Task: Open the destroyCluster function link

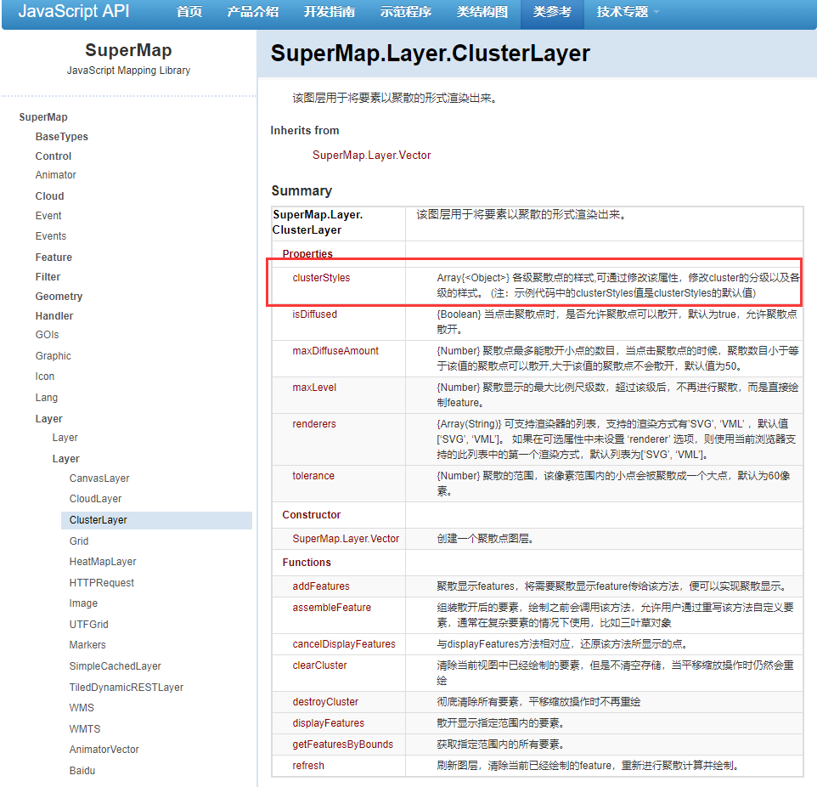Action: coord(325,702)
